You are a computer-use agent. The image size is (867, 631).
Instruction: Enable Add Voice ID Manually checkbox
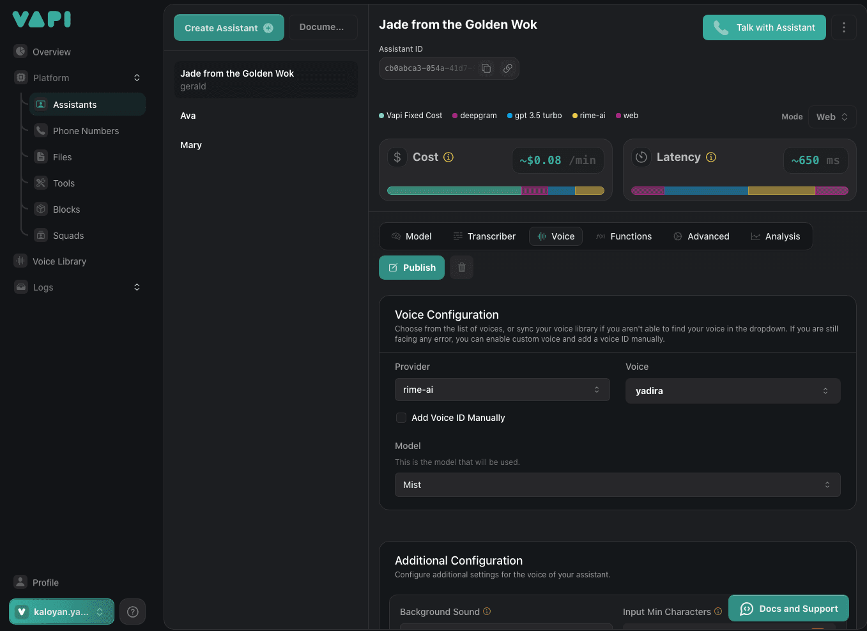[x=401, y=418]
